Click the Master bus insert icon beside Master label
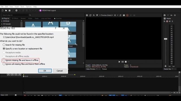This screenshot has height=101, width=181. (x=165, y=19)
